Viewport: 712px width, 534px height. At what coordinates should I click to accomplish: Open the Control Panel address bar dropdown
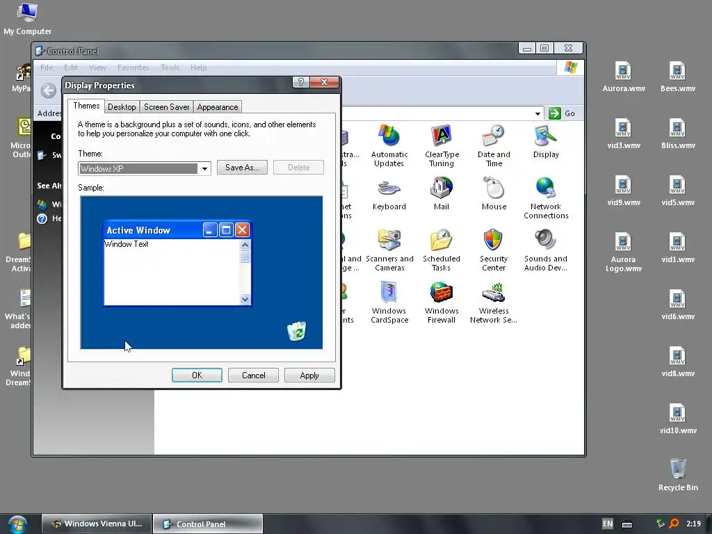[x=537, y=113]
